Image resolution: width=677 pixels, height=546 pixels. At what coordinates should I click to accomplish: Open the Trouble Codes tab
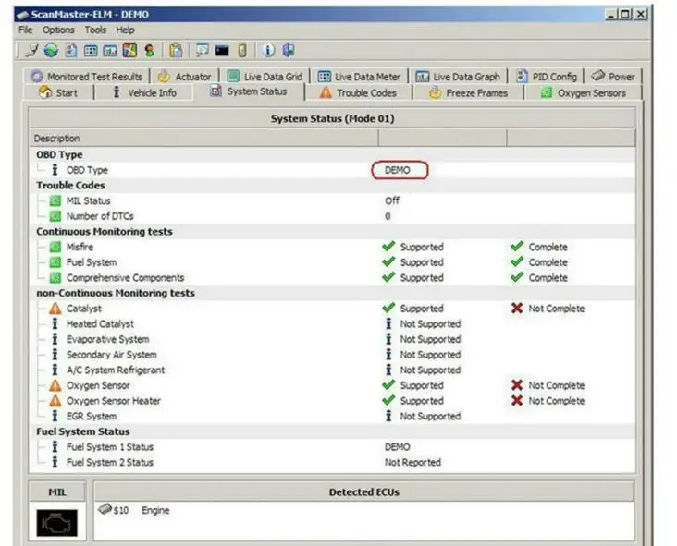click(358, 92)
